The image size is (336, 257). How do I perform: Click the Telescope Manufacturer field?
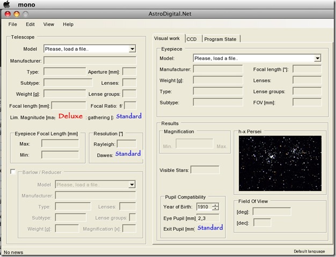click(90, 61)
